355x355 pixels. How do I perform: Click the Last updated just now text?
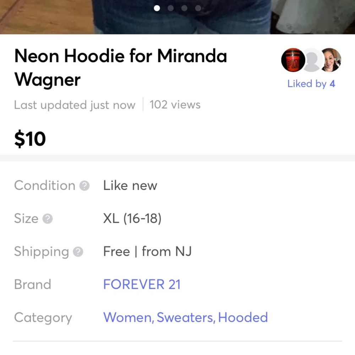point(74,105)
